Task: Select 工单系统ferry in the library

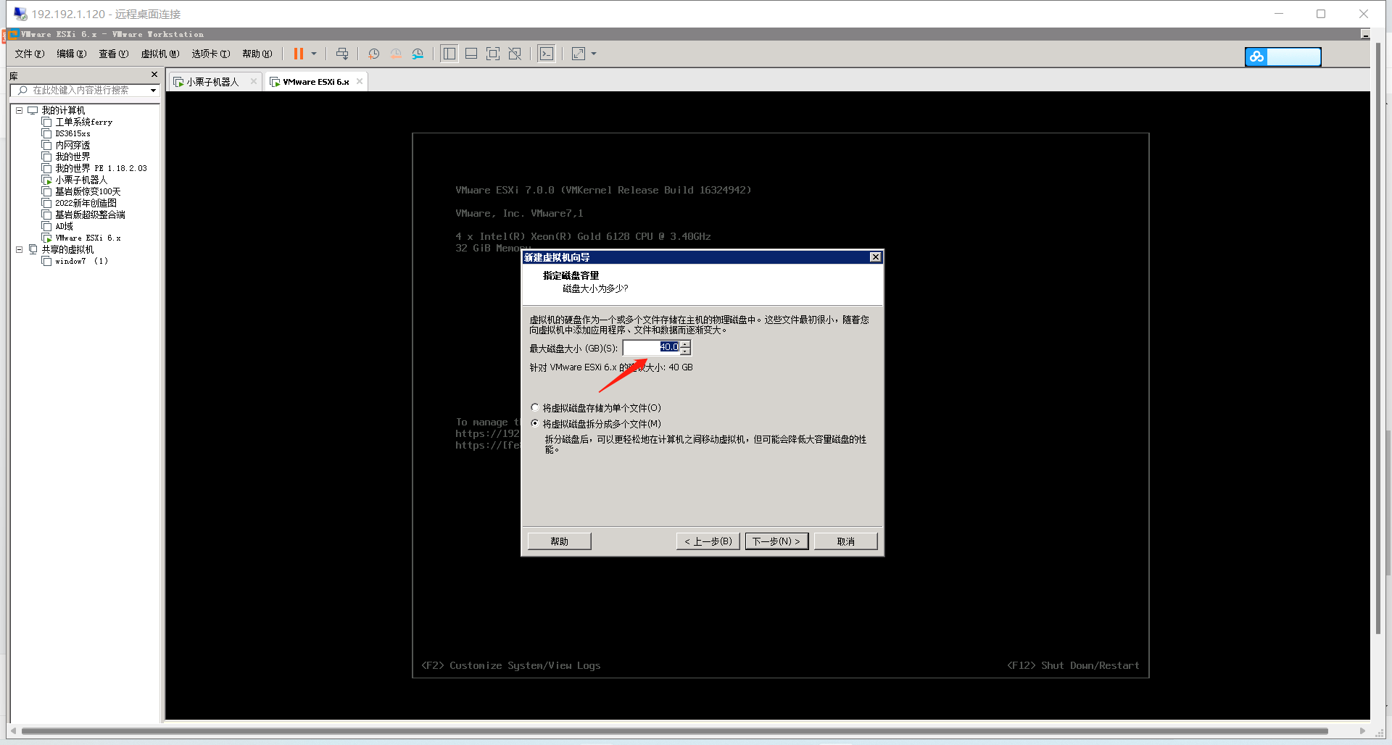Action: click(x=83, y=122)
